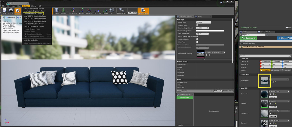Open the EpicQuadPanorama cube map dropdown
Viewport: 292px width, 127px height.
[215, 52]
